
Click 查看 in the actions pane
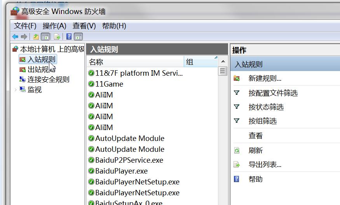pyautogui.click(x=255, y=136)
